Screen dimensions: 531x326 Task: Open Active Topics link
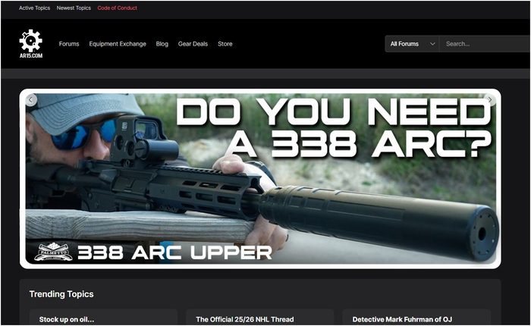(x=35, y=8)
